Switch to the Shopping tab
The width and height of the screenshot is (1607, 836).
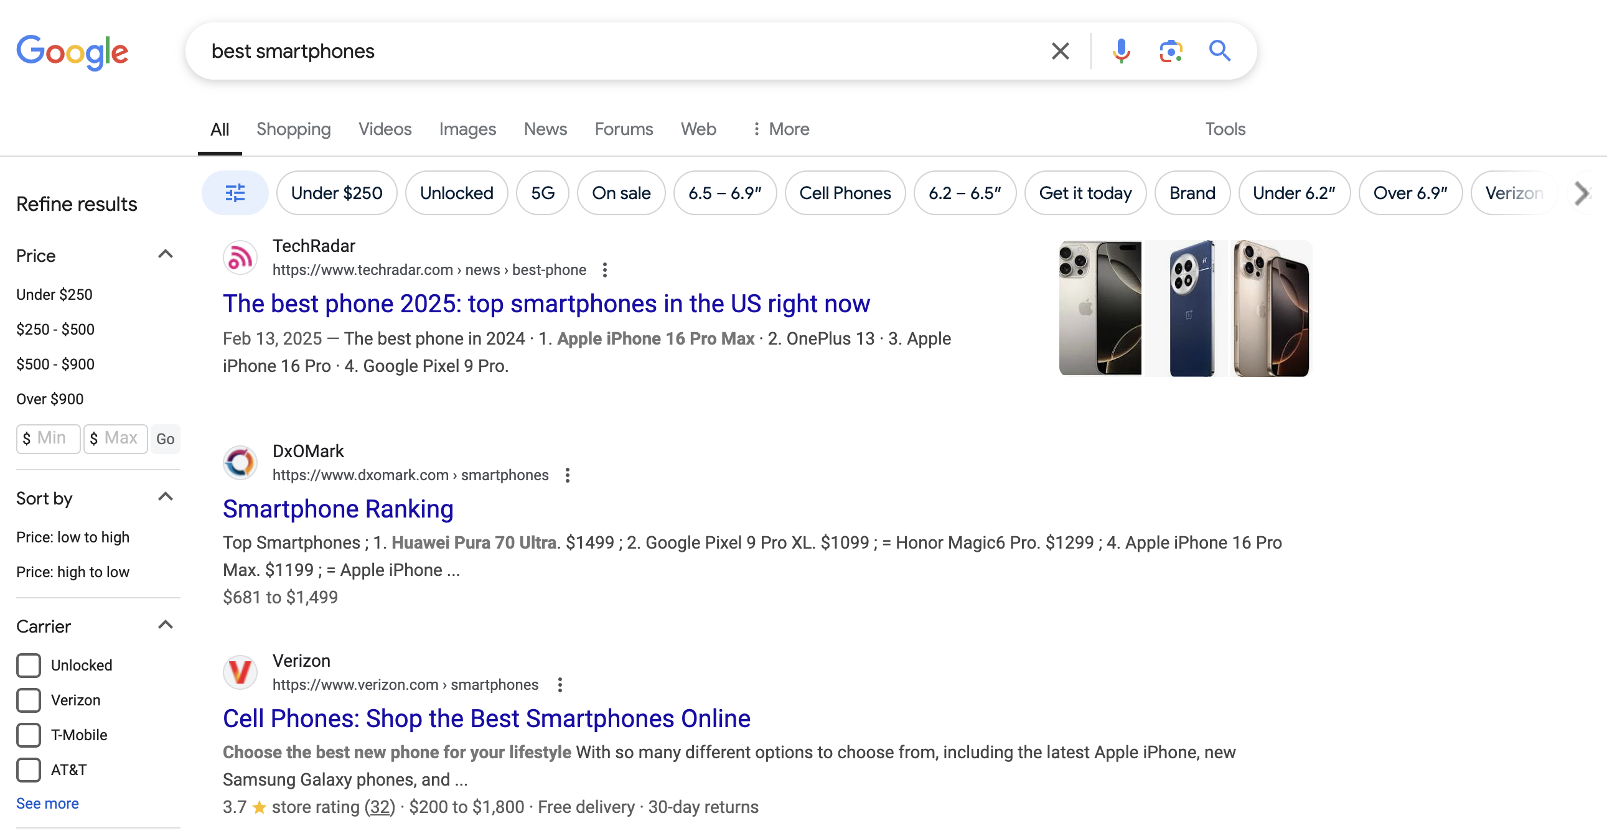pyautogui.click(x=293, y=129)
